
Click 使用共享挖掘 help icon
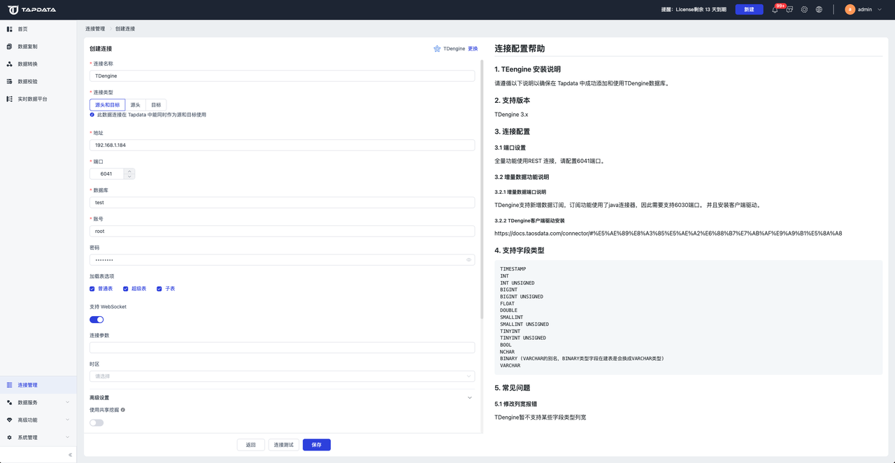point(123,410)
